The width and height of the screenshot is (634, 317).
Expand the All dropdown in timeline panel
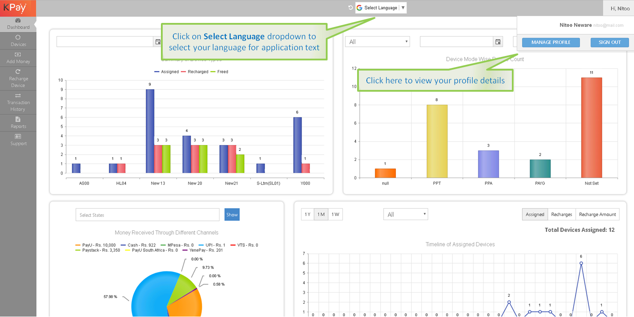(406, 215)
